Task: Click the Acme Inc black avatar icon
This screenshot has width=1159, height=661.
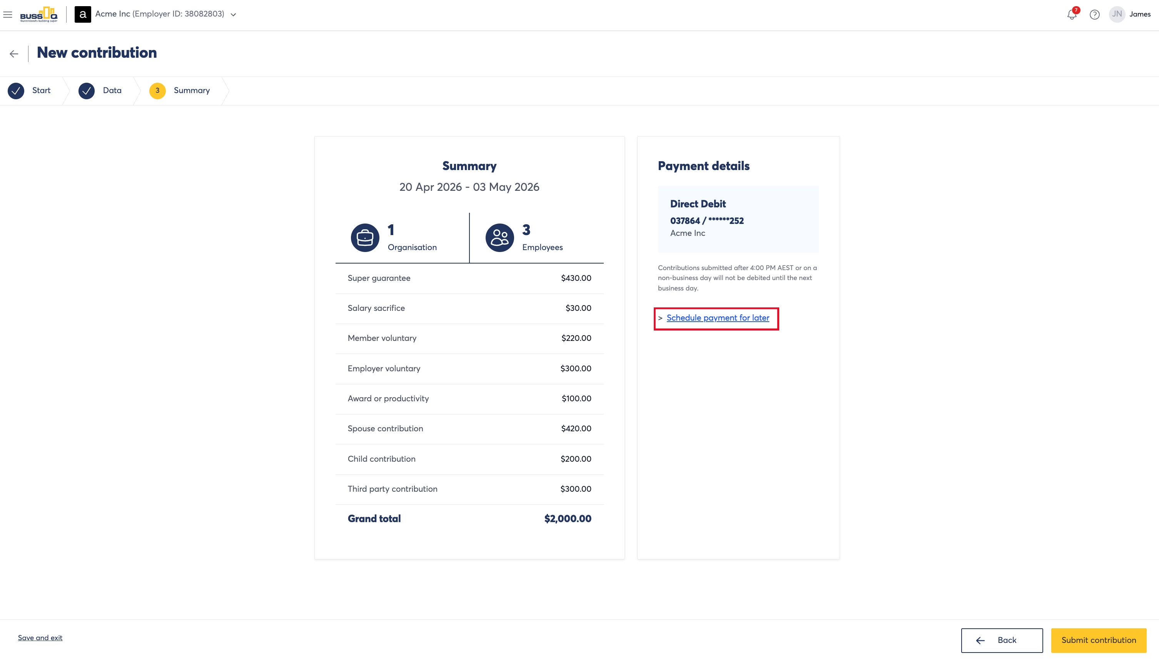Action: point(83,15)
